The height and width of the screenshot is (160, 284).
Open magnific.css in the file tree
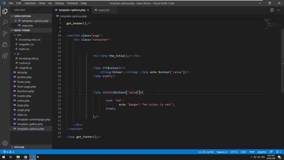[x=26, y=44]
